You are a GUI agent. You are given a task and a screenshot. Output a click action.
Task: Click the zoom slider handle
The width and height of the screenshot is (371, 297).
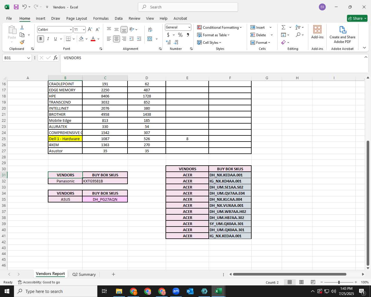(x=339, y=282)
